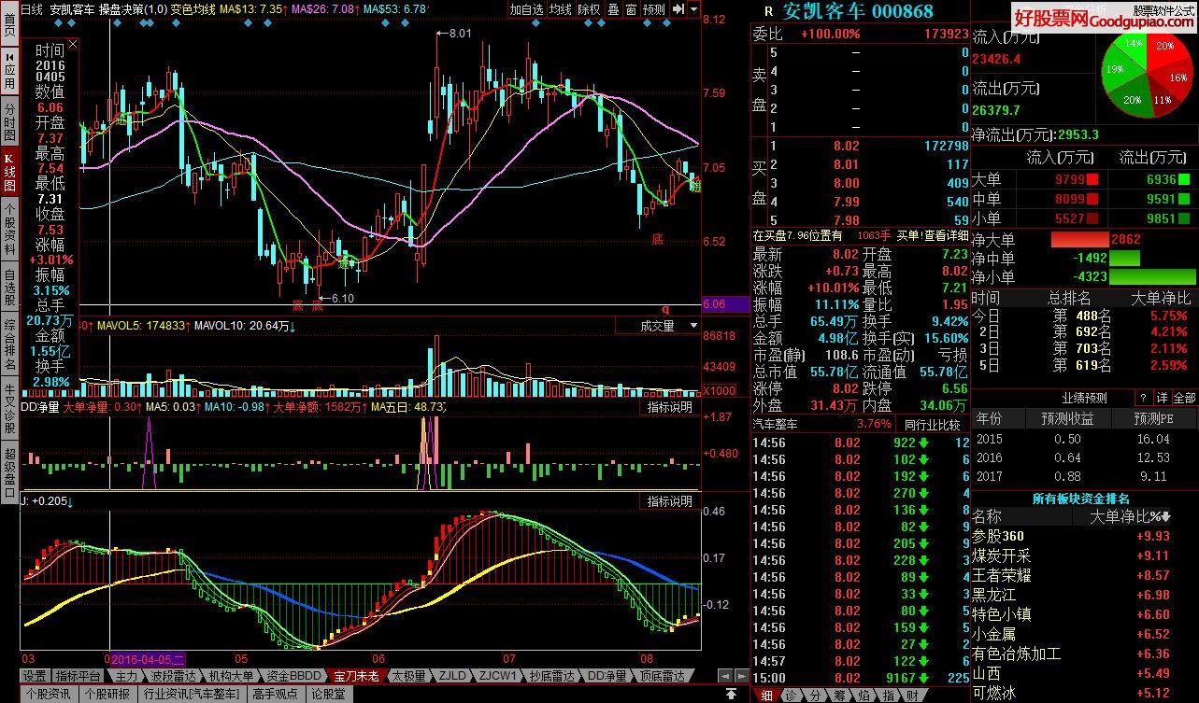1199x703 pixels.
Task: Switch to the 机构大单 indicator tab
Action: 231,676
